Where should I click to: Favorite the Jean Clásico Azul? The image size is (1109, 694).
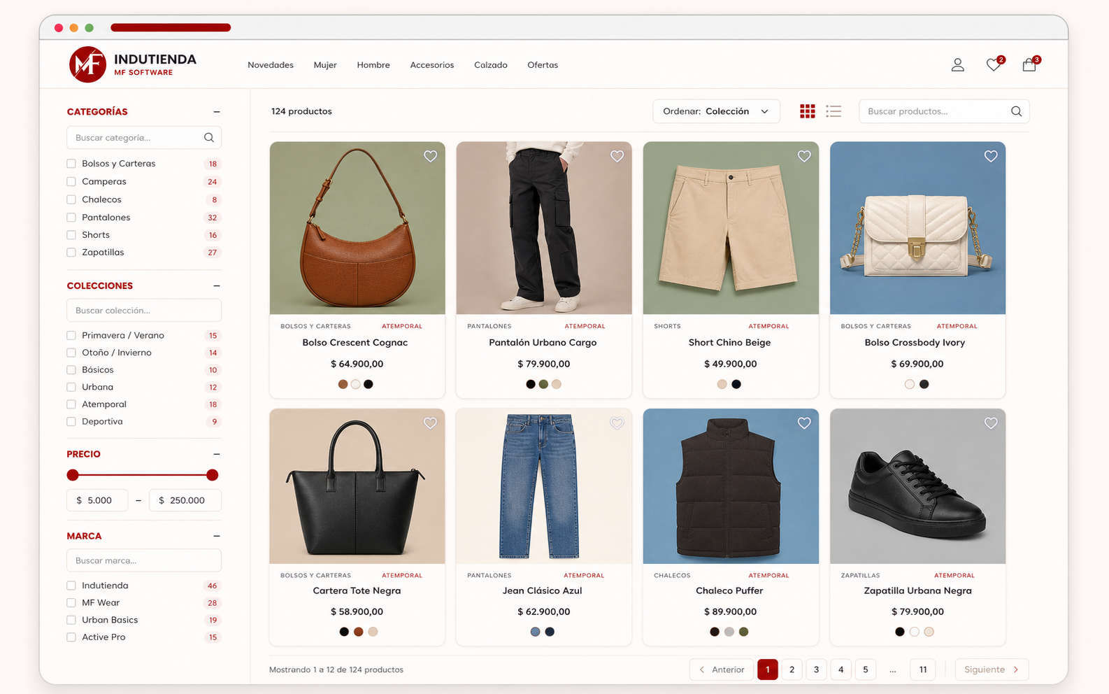[x=617, y=423]
